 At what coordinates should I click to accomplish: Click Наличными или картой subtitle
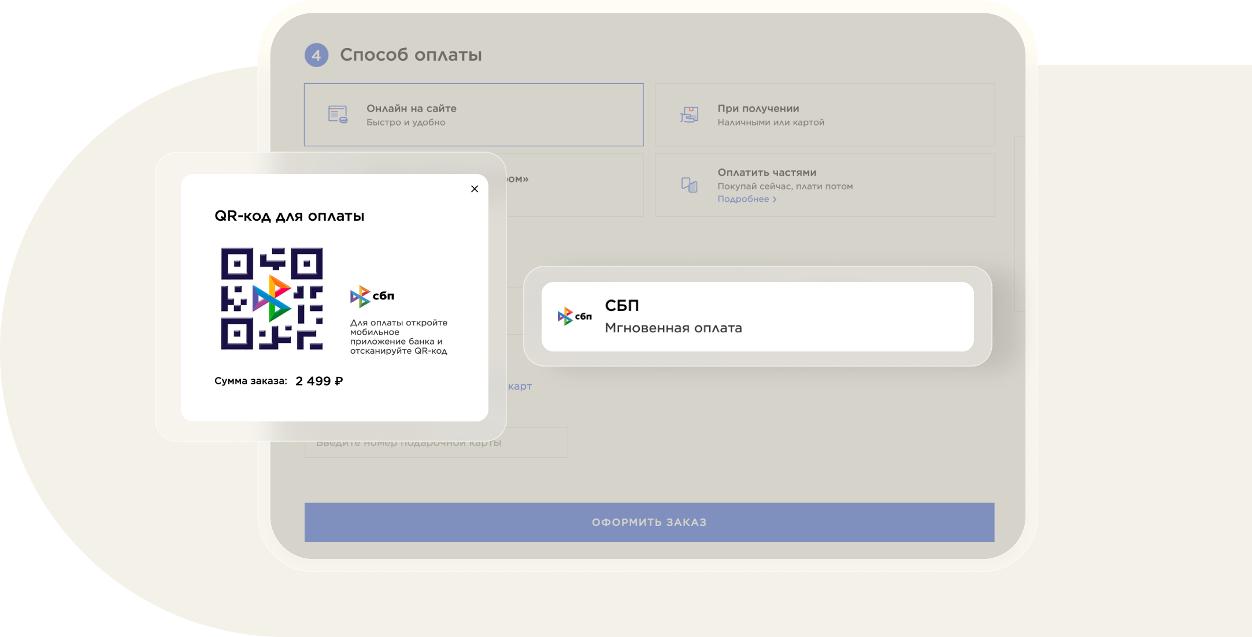(x=771, y=123)
